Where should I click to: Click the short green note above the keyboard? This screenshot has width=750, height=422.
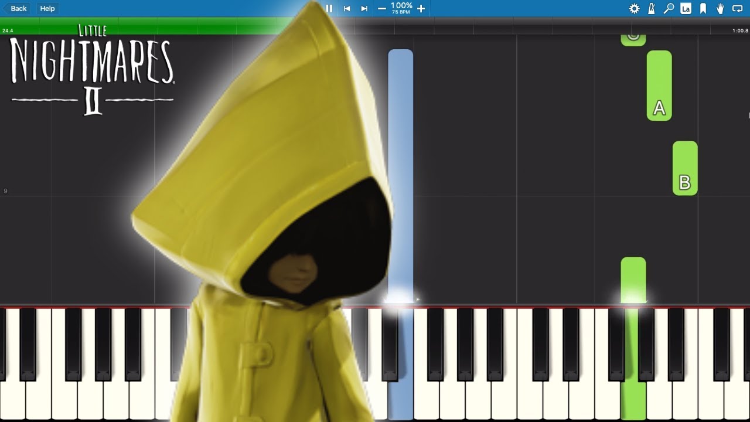633,280
